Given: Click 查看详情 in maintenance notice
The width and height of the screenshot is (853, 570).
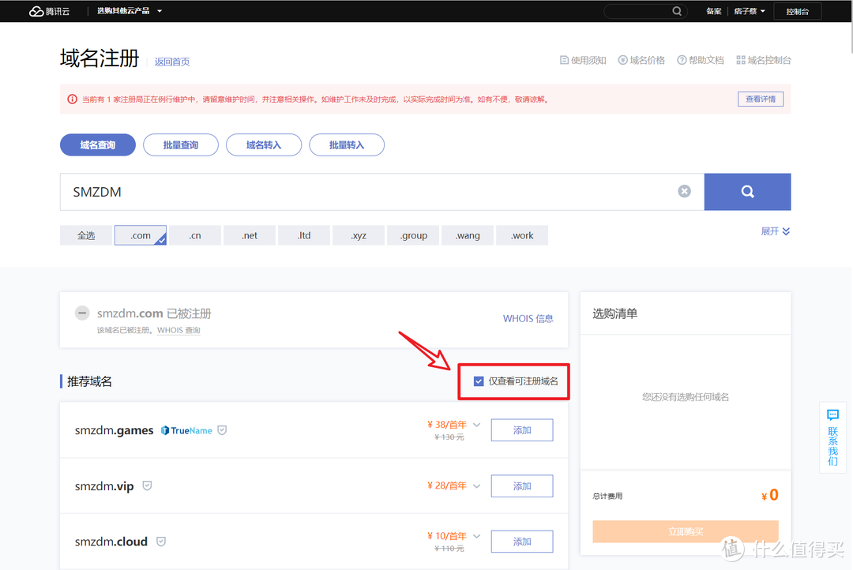Looking at the screenshot, I should (761, 99).
